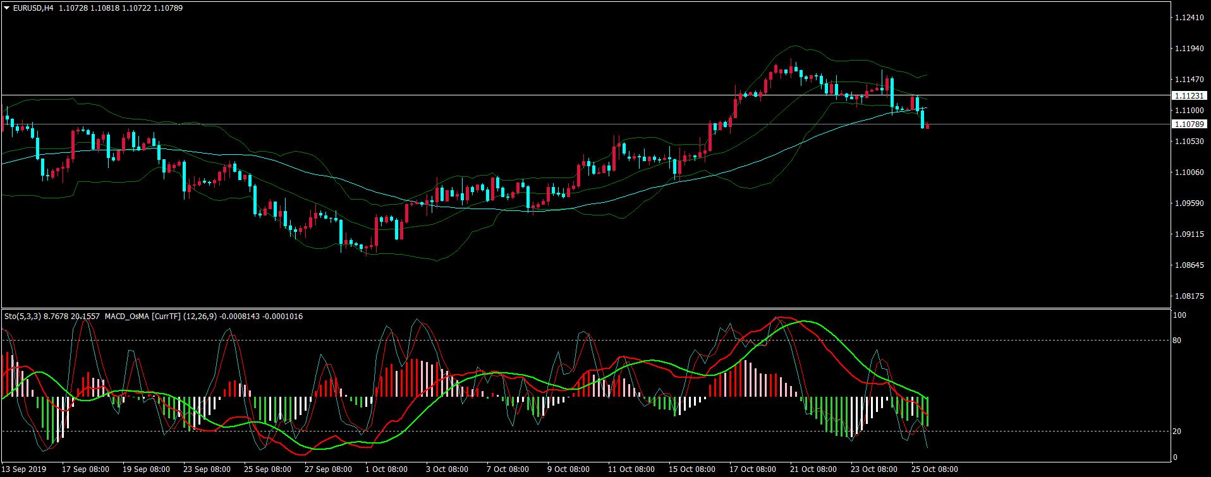Click the 1.10530 price axis label
Image resolution: width=1211 pixels, height=477 pixels.
[1188, 141]
